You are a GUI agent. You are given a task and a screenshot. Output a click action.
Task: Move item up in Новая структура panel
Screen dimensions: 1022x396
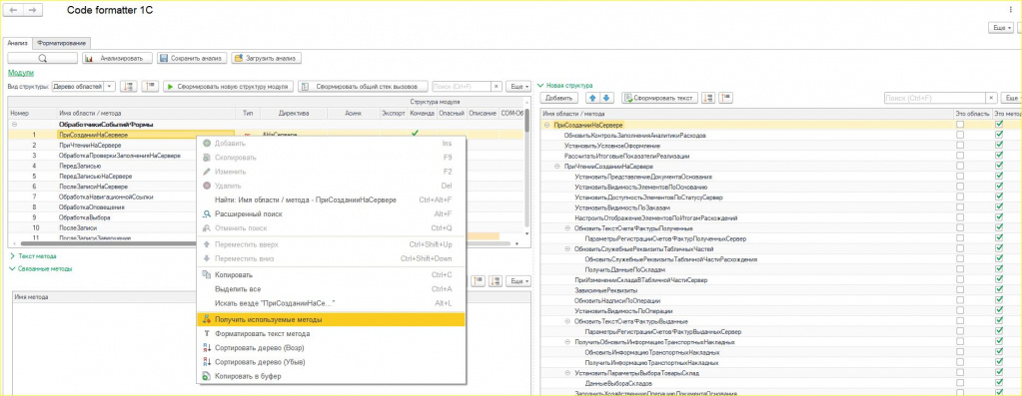pyautogui.click(x=592, y=98)
